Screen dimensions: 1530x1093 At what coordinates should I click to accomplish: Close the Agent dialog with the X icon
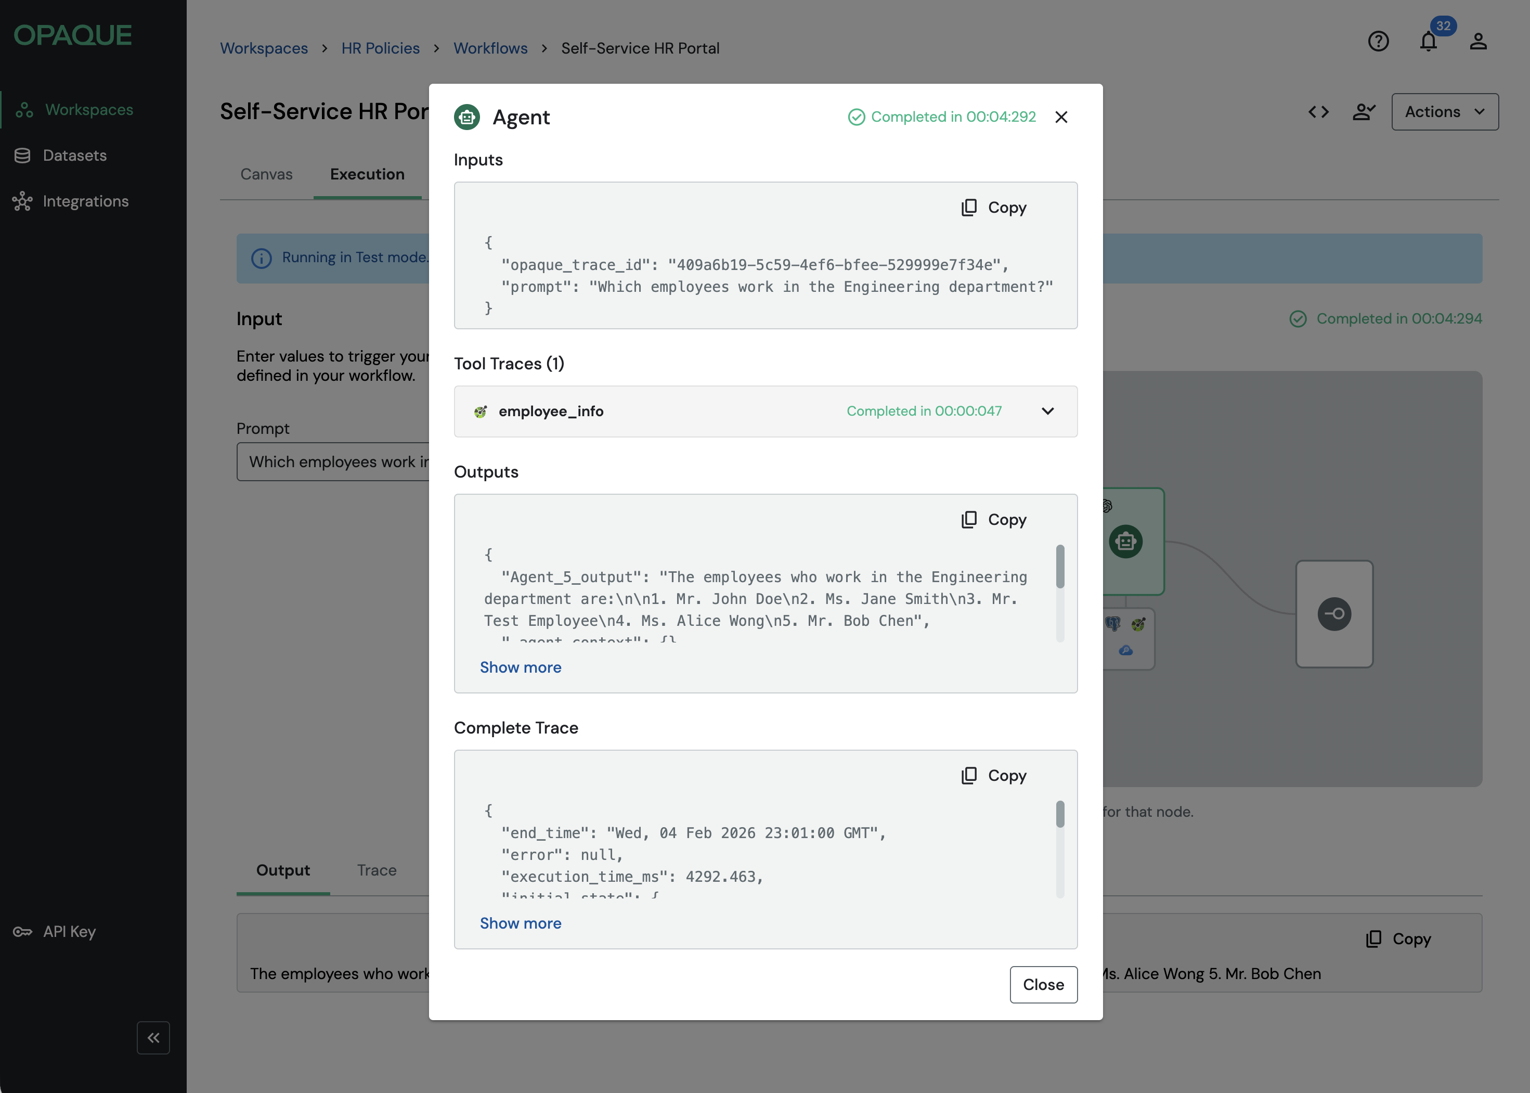click(1061, 117)
